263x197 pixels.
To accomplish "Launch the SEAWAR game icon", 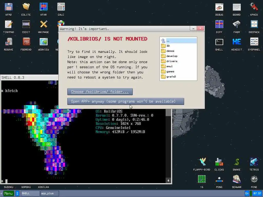I will pyautogui.click(x=237, y=179).
